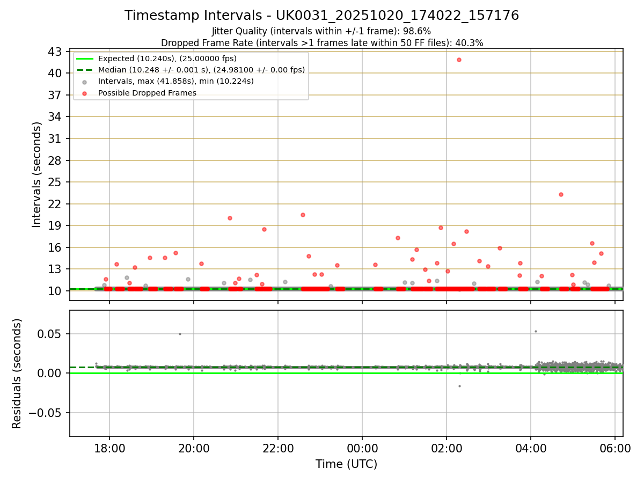The height and width of the screenshot is (483, 644).
Task: Click the 04:00 tick label on time axis
Action: [531, 448]
